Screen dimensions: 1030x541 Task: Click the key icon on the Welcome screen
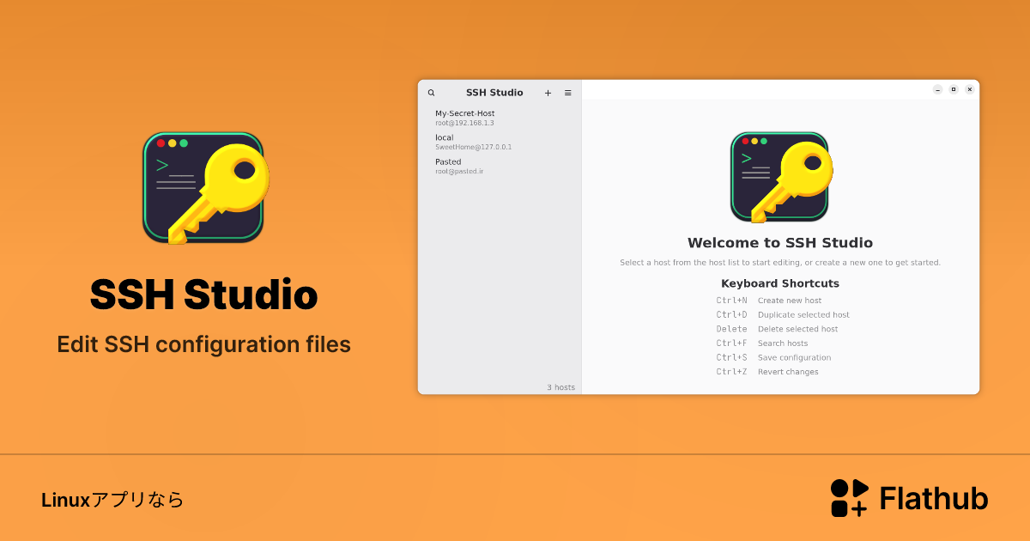(779, 176)
